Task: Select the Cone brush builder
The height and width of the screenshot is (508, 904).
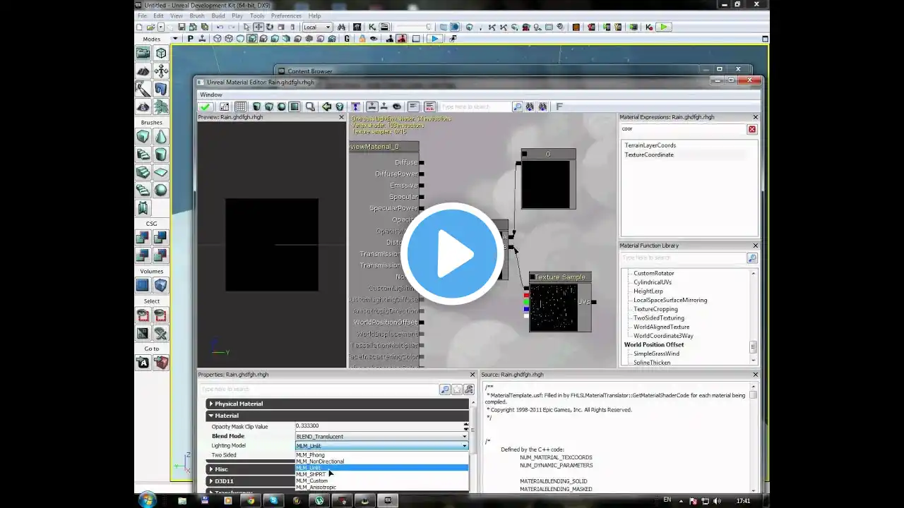Action: [x=161, y=136]
